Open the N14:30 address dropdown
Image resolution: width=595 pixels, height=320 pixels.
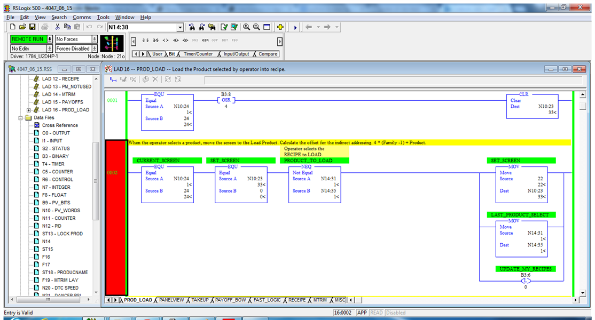click(x=179, y=27)
